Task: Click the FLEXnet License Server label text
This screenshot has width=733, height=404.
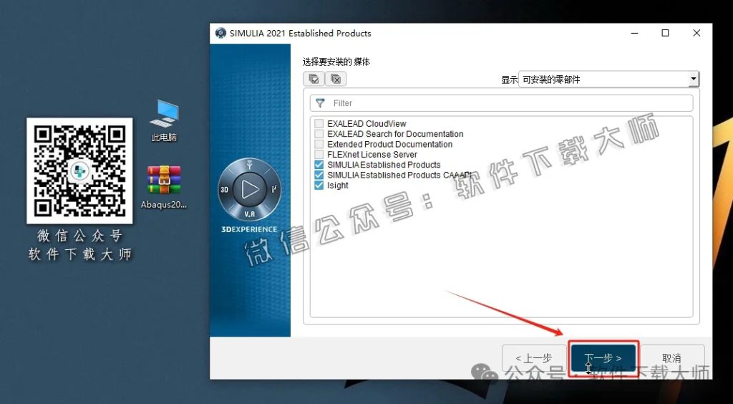Action: click(x=372, y=154)
